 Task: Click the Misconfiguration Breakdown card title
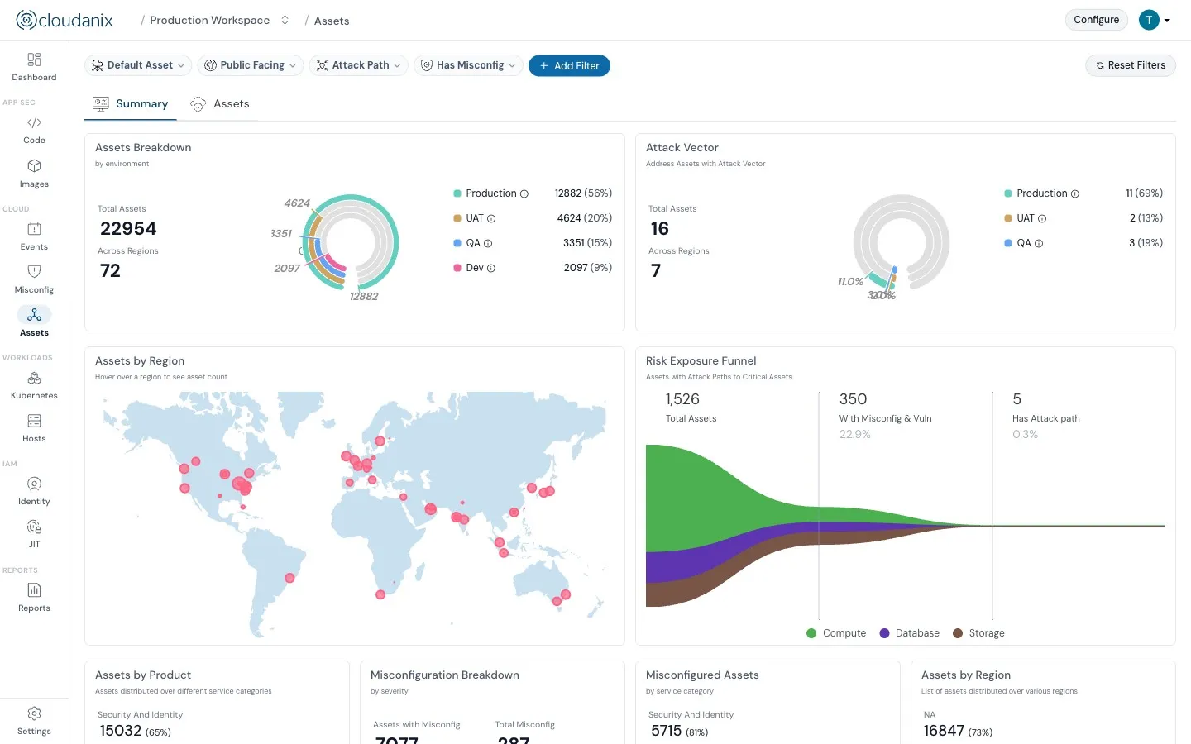click(x=445, y=675)
